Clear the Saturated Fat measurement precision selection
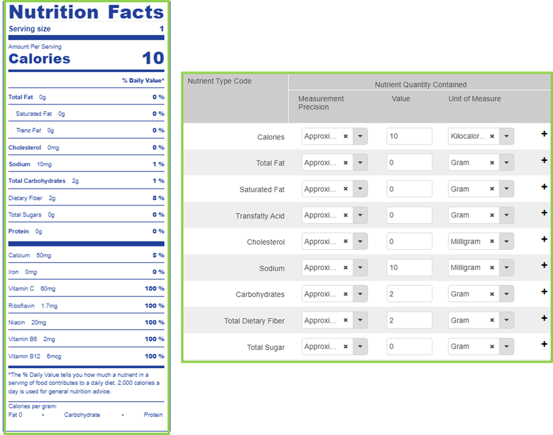 coord(345,189)
